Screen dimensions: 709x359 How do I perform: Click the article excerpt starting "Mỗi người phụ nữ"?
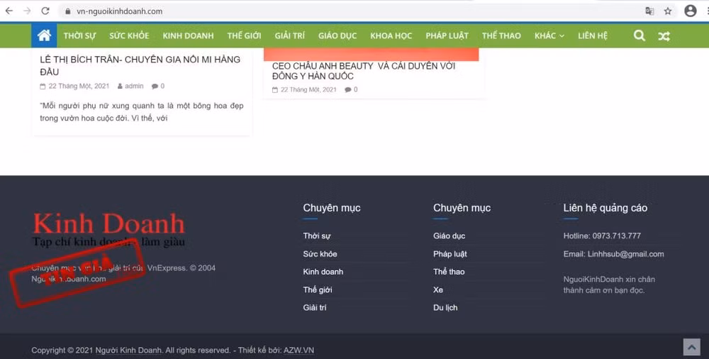142,112
